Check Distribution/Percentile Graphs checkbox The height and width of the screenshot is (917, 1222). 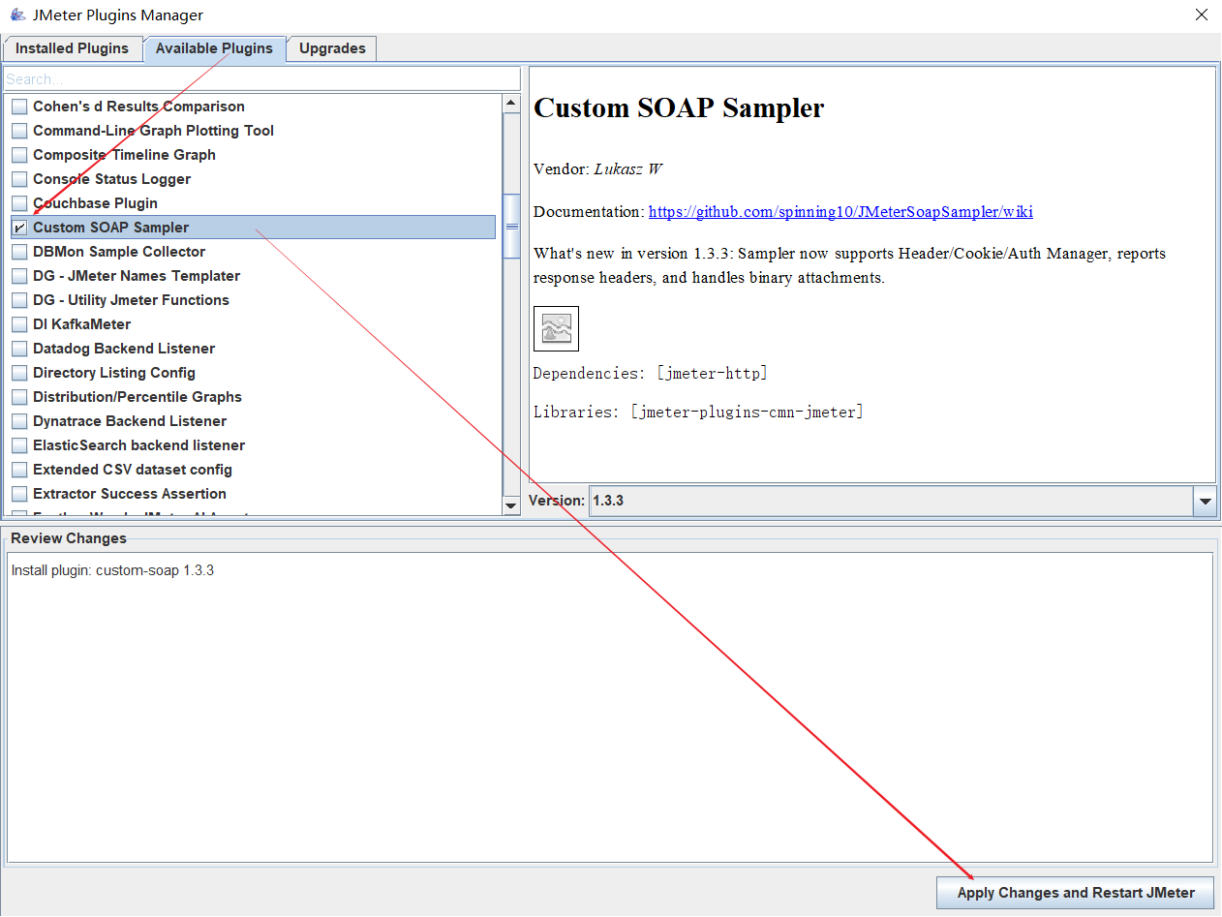coord(19,397)
